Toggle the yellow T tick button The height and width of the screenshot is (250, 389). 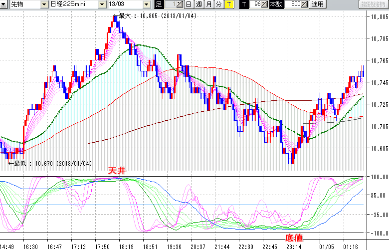tap(229, 4)
